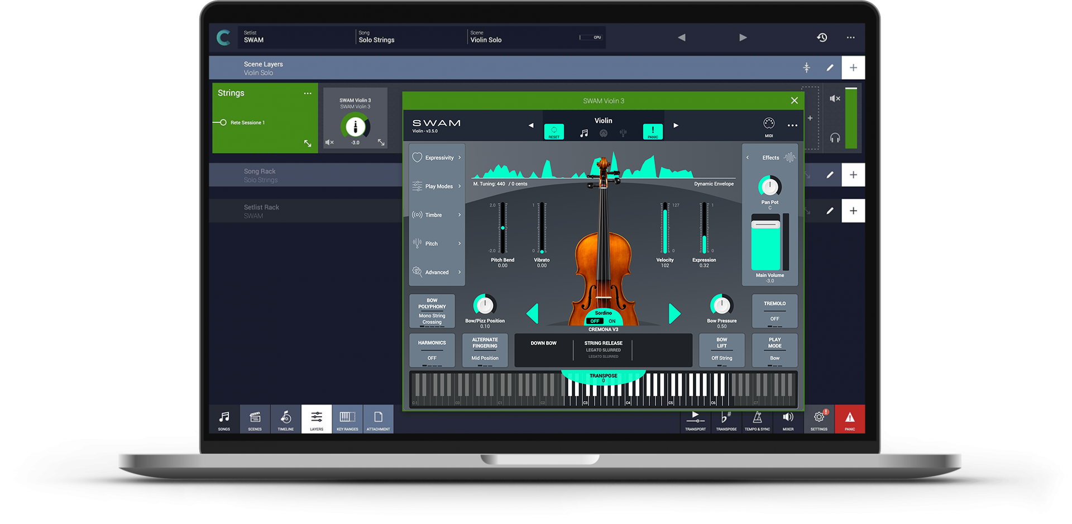Open the Song Solo Strings selector

coord(410,37)
